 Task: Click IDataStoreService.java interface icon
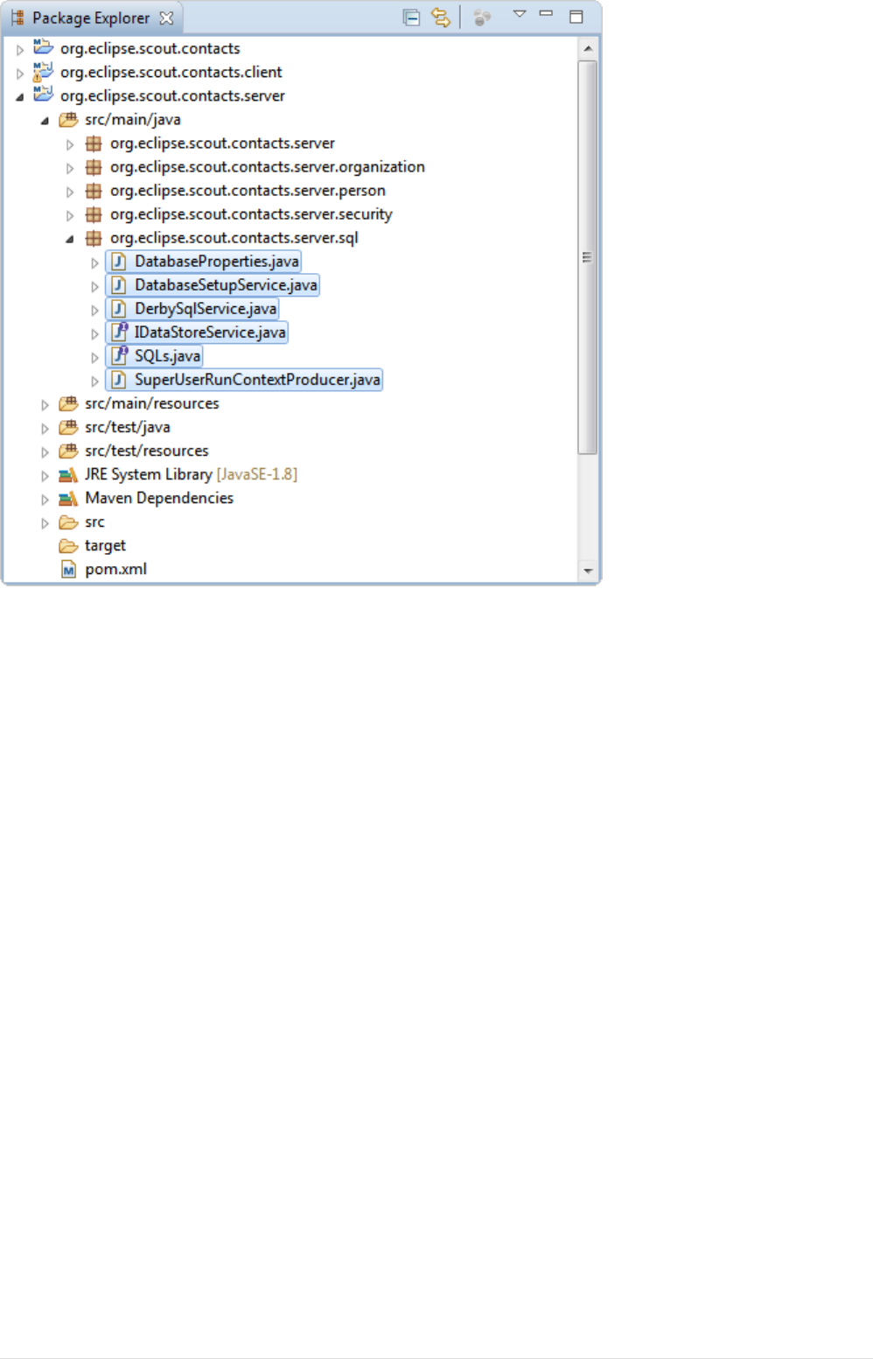(x=119, y=332)
